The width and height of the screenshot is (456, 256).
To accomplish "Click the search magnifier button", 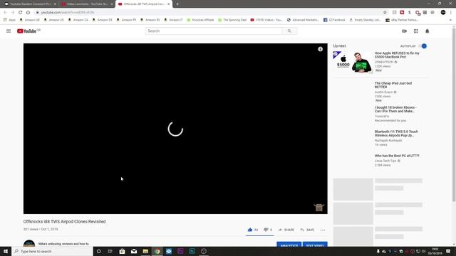I will point(289,31).
